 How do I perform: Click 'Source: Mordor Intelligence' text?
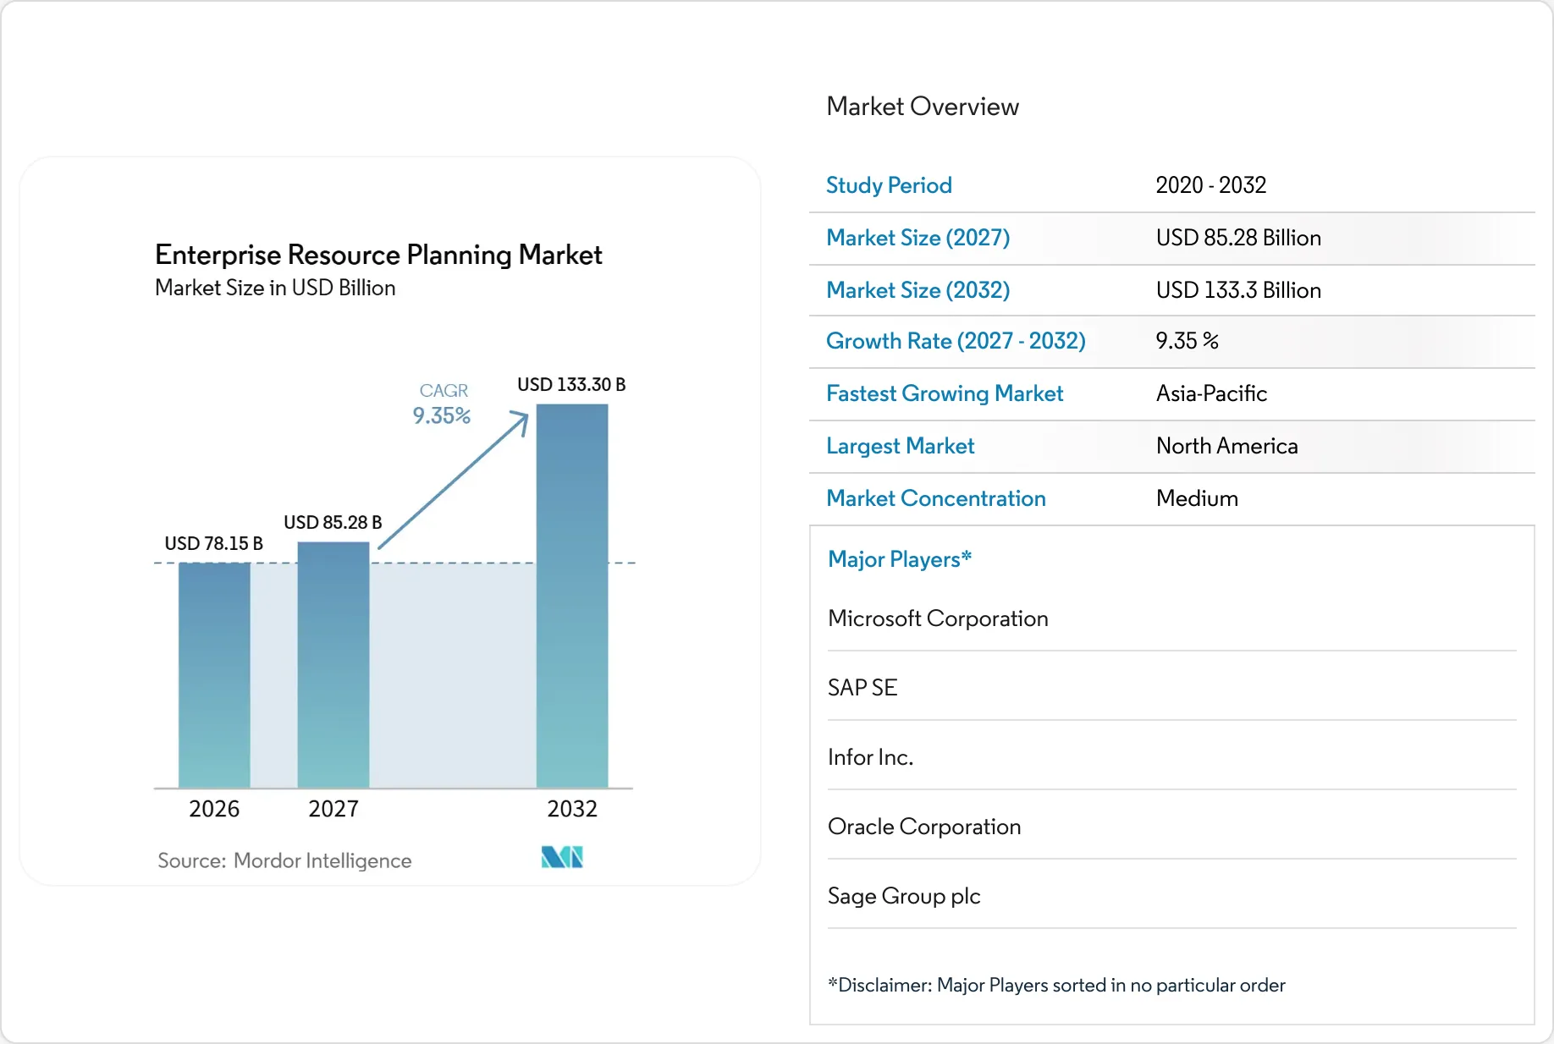[x=284, y=860]
